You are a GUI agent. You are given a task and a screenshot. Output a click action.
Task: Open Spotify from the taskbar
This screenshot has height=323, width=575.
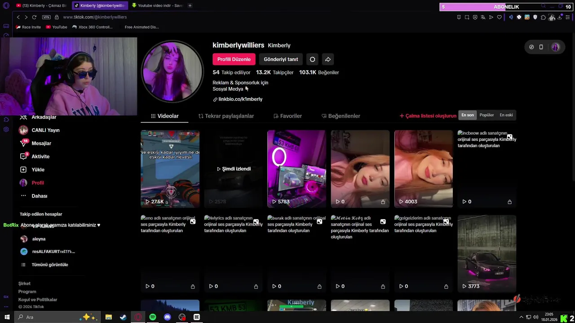(153, 317)
